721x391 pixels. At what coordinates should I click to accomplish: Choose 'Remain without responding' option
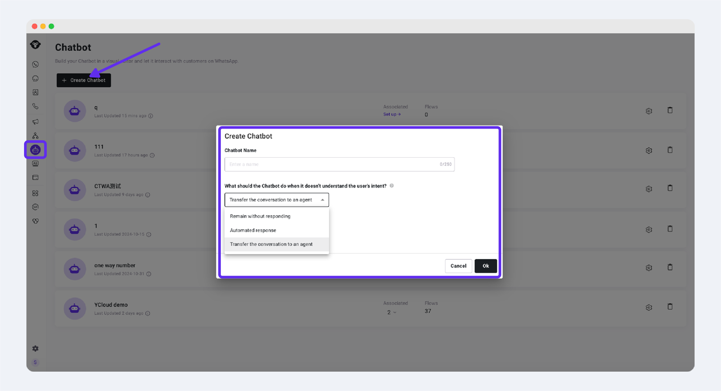coord(260,216)
